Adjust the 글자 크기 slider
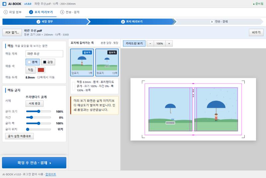266x178 pixels. pyautogui.click(x=39, y=111)
